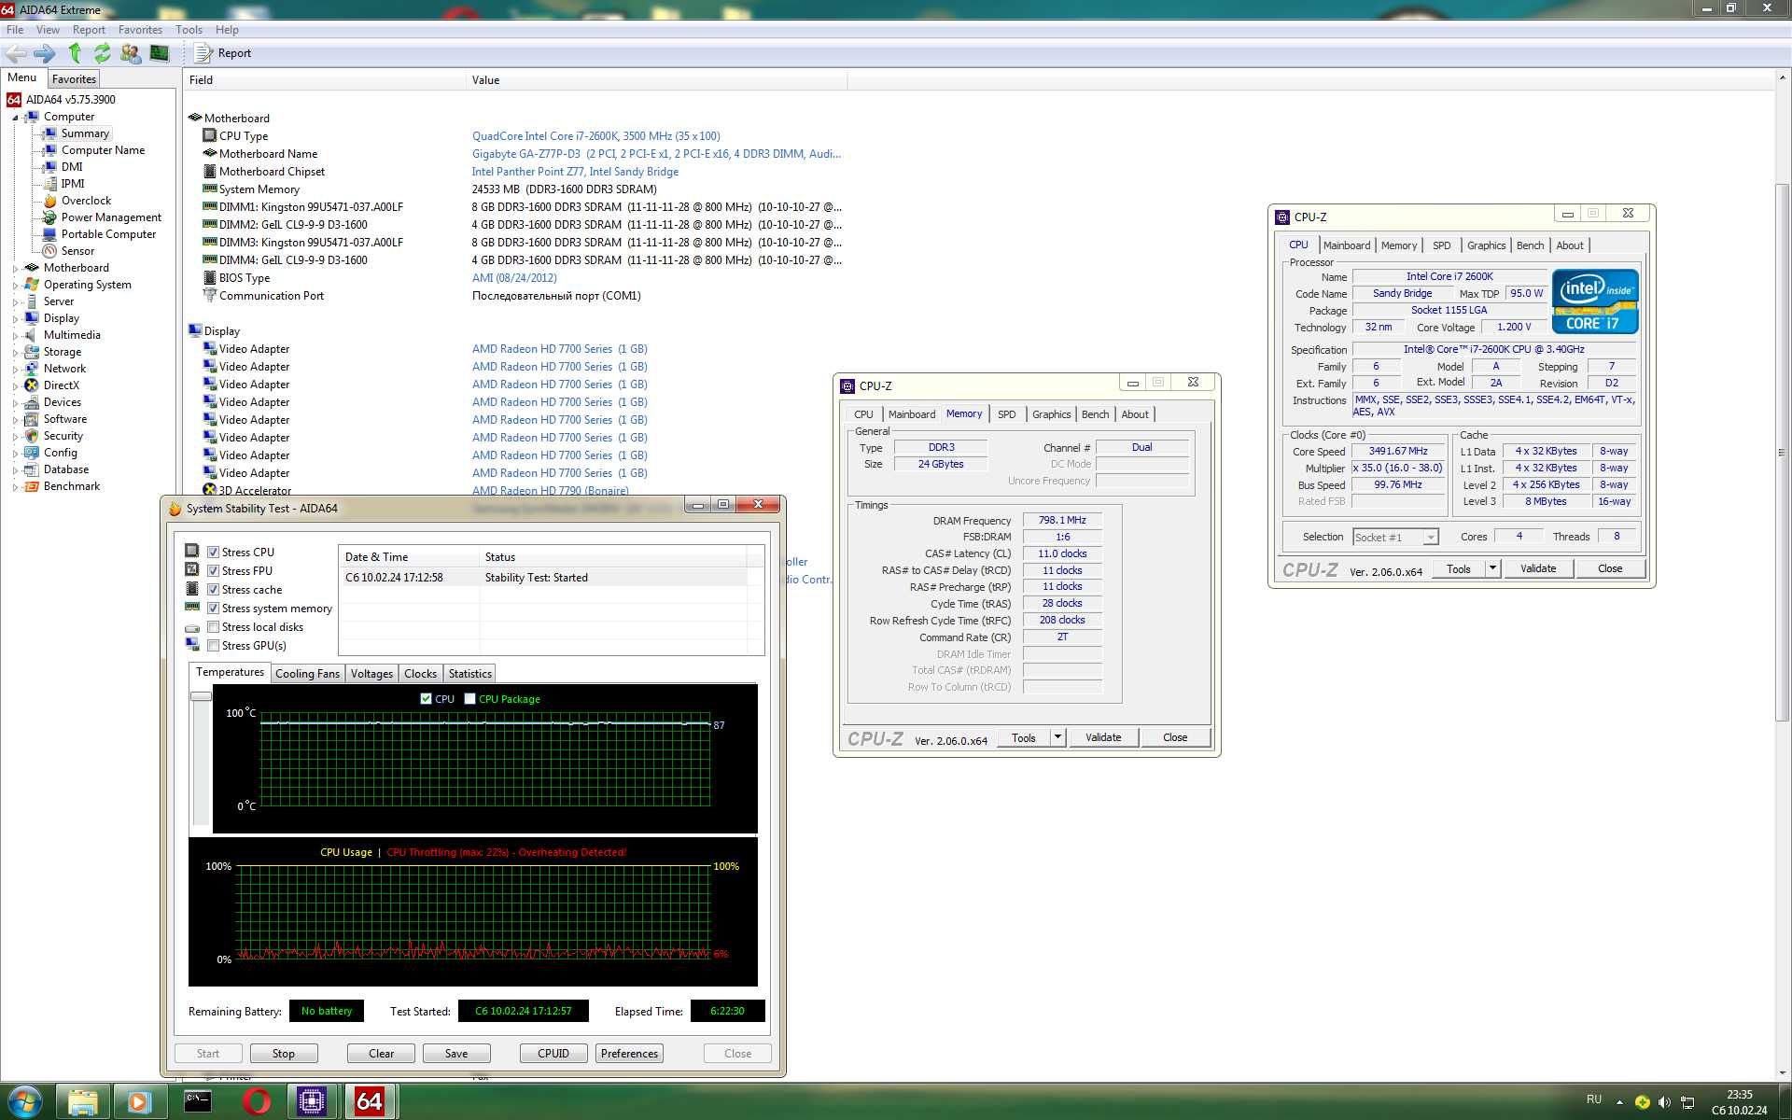The image size is (1792, 1120).
Task: Enable the CPU Package graph checkbox
Action: point(469,698)
